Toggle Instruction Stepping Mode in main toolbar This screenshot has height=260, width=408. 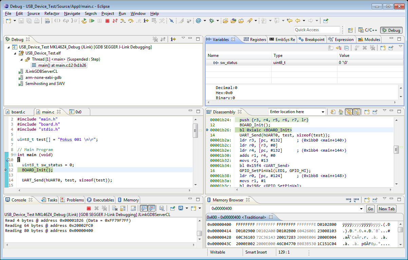tap(146, 21)
